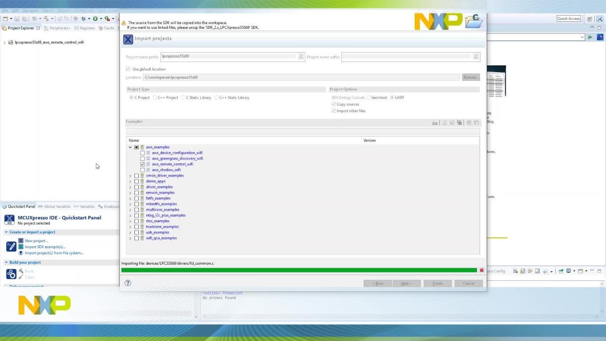Click the green Run icon in toolbar

point(95,18)
